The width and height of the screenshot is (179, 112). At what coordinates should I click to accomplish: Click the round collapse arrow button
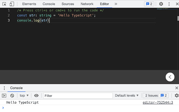point(170,77)
